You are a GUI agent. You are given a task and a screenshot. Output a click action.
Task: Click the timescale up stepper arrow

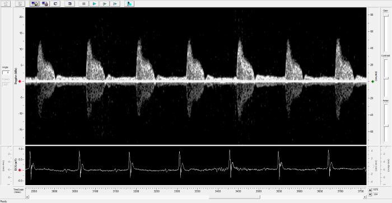[x=370, y=190]
